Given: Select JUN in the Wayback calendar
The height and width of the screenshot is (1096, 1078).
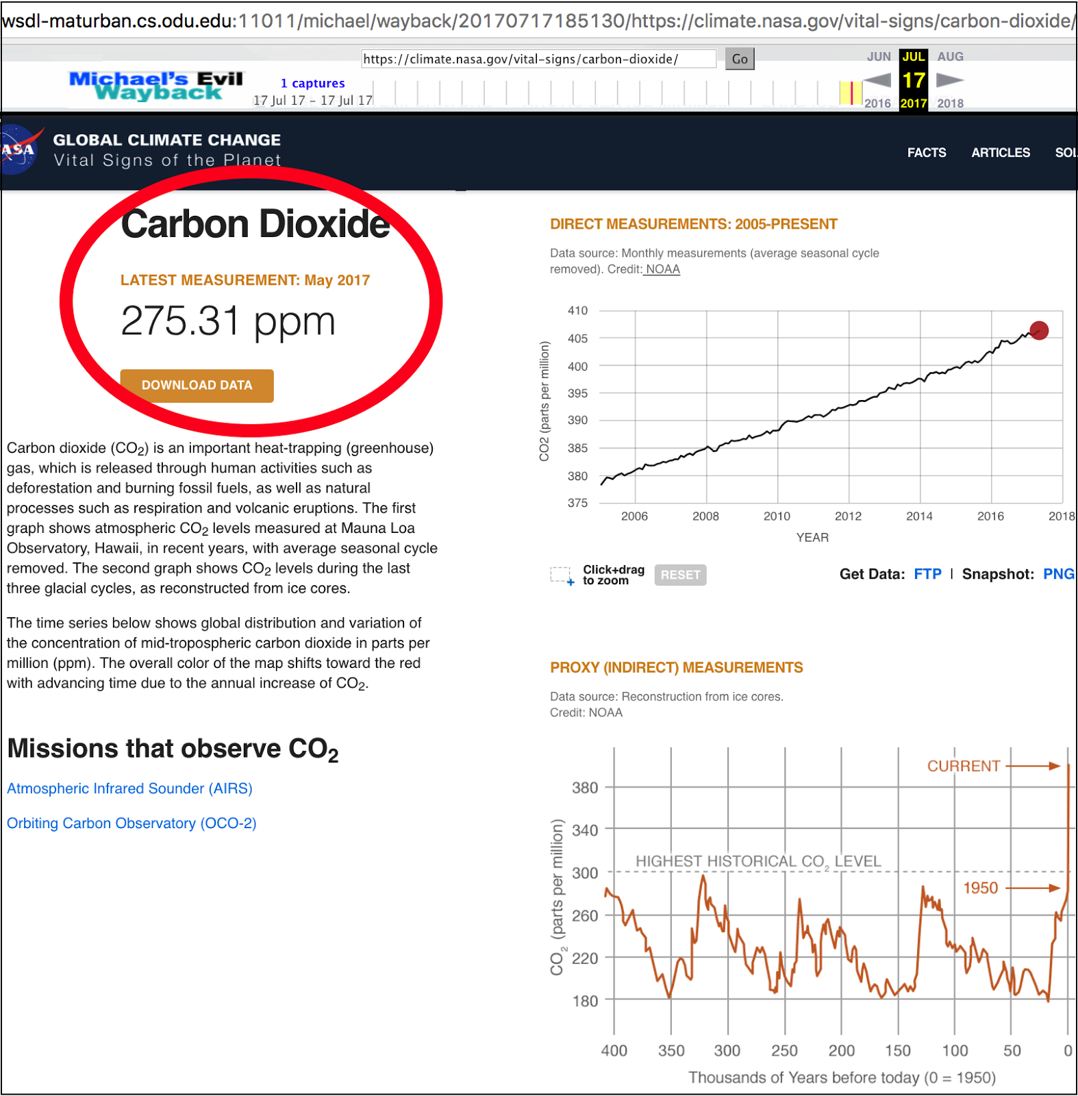Looking at the screenshot, I should 879,57.
